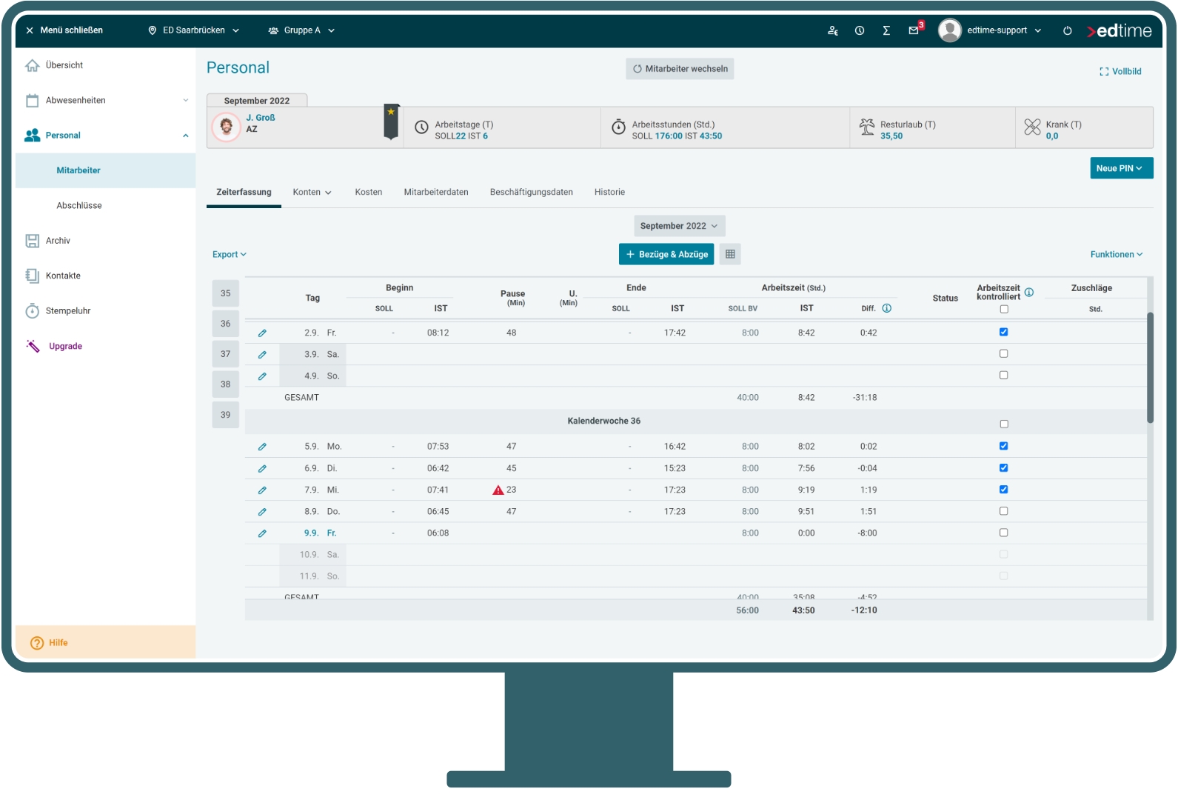Screen dimensions: 1178x800
Task: Edit the 8.9. Do. time entry
Action: [x=262, y=512]
